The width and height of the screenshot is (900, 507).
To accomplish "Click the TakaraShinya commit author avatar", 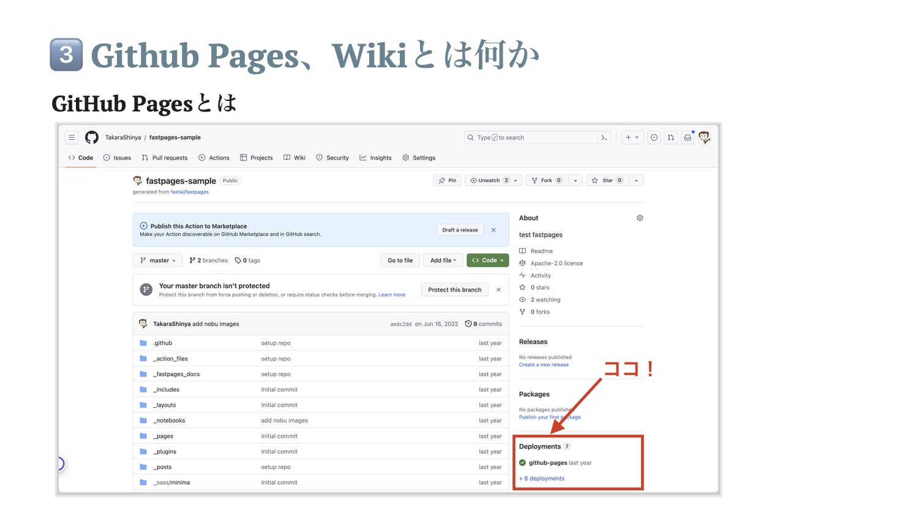I will [143, 324].
